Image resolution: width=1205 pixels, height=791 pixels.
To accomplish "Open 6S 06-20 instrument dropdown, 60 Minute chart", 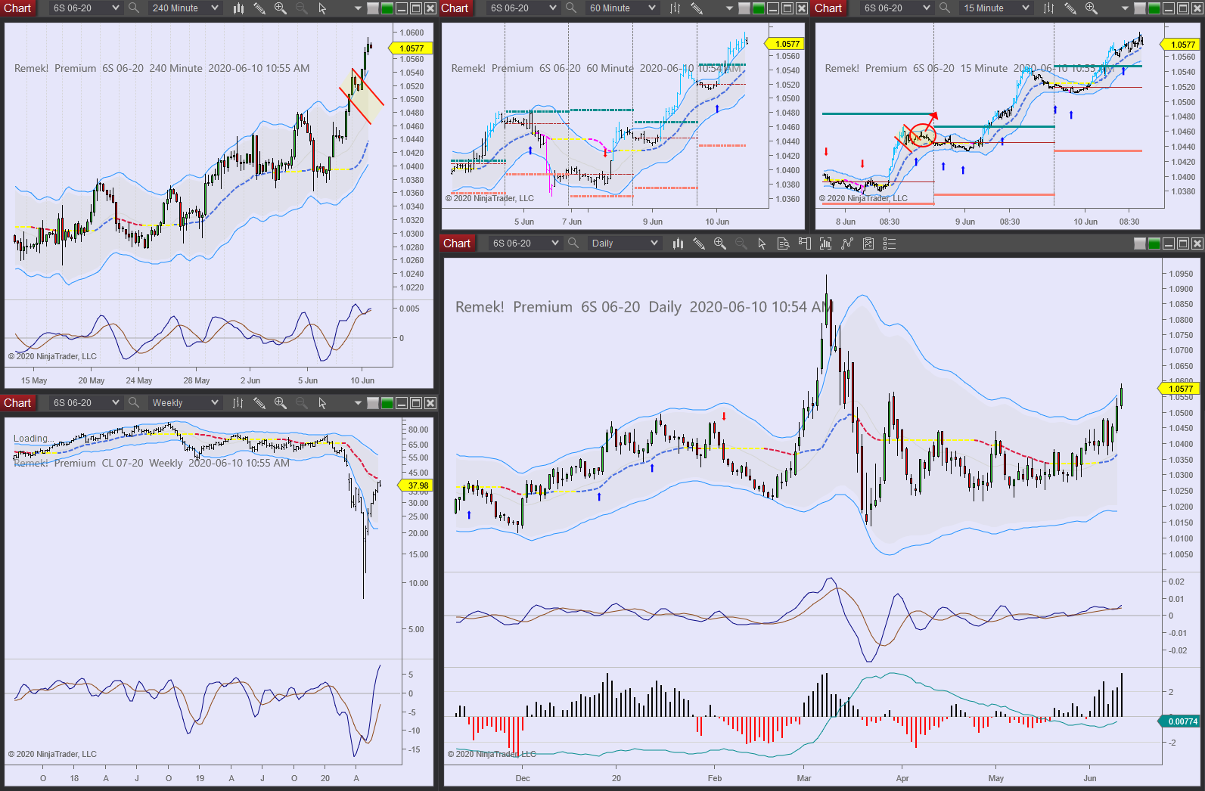I will pos(523,8).
